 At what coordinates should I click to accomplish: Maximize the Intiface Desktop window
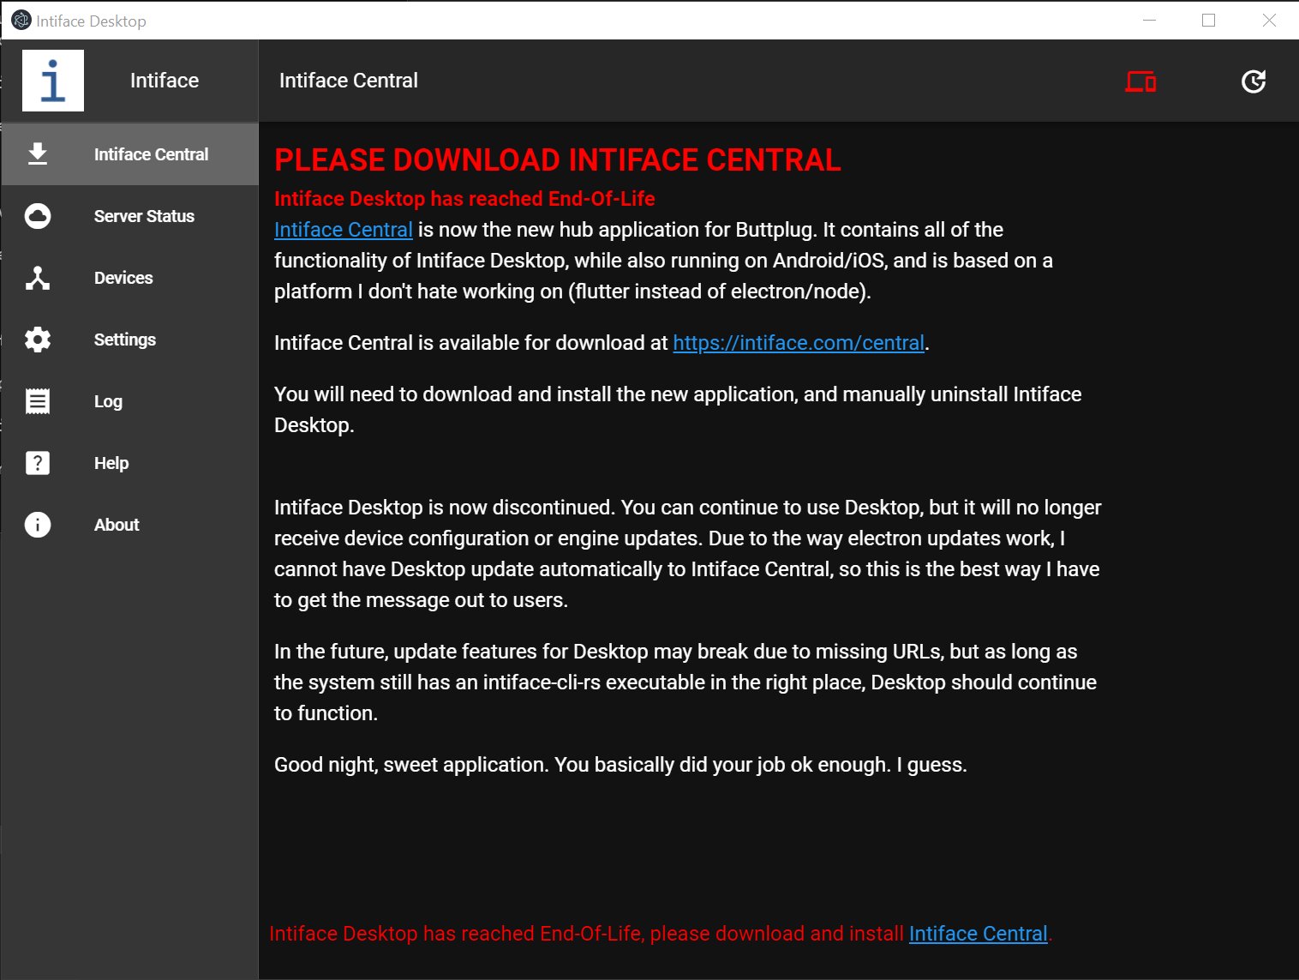click(x=1209, y=20)
